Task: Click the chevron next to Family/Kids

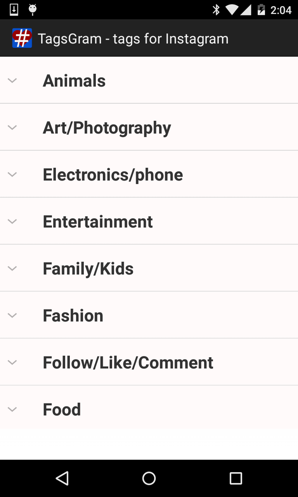Action: coord(12,268)
